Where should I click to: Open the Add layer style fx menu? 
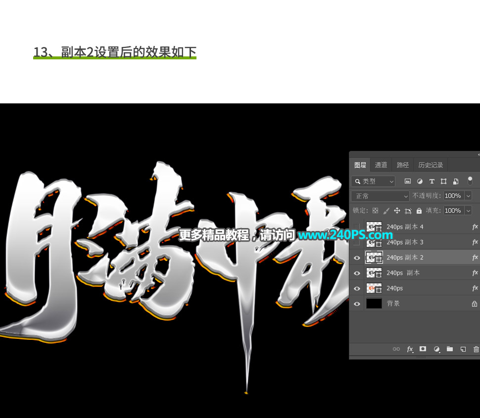[410, 349]
